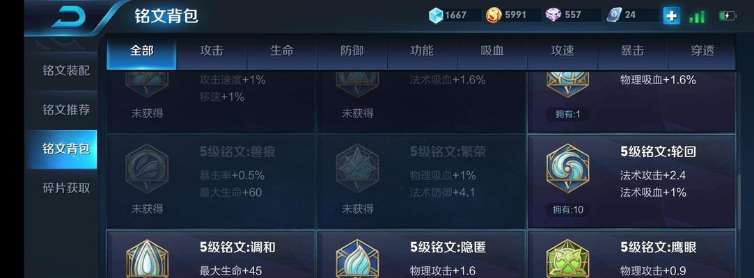This screenshot has height=278, width=754.
Task: Select the 鹰眼 green rune icon
Action: point(568,259)
